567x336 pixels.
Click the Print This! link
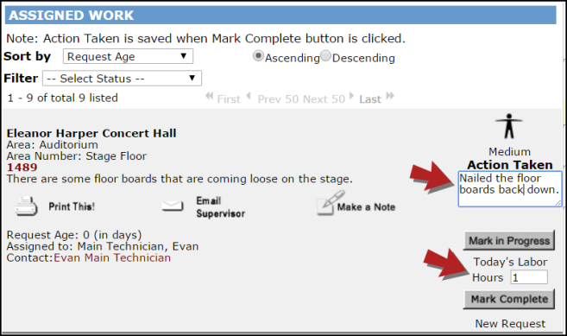72,206
